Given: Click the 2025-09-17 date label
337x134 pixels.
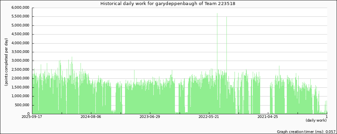Looking at the screenshot, I should [32, 117].
